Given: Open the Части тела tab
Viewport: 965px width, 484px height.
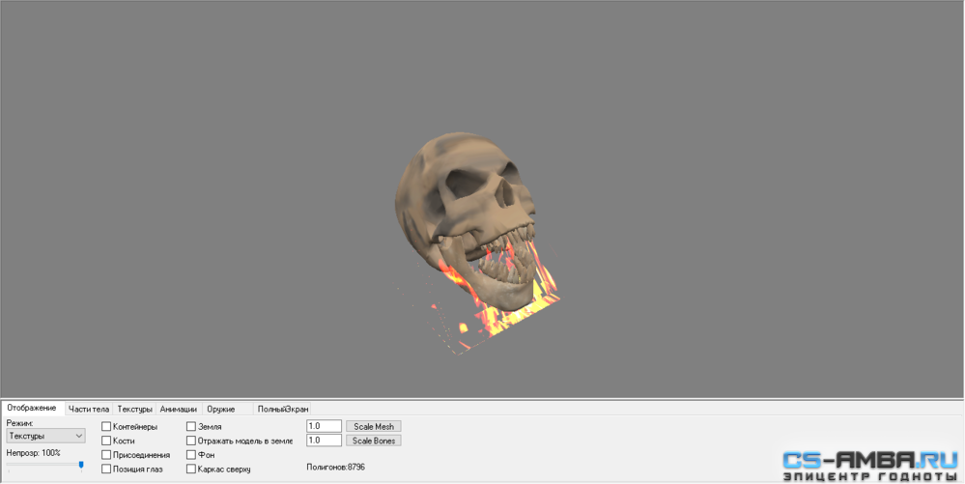Looking at the screenshot, I should [89, 409].
